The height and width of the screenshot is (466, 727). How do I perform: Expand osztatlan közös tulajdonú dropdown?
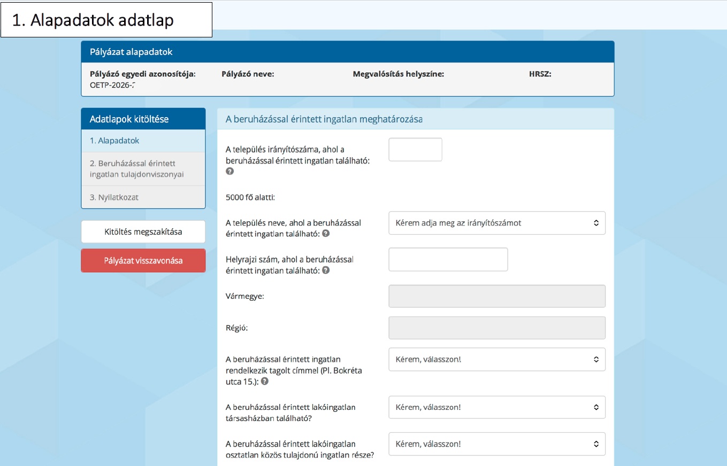(496, 444)
